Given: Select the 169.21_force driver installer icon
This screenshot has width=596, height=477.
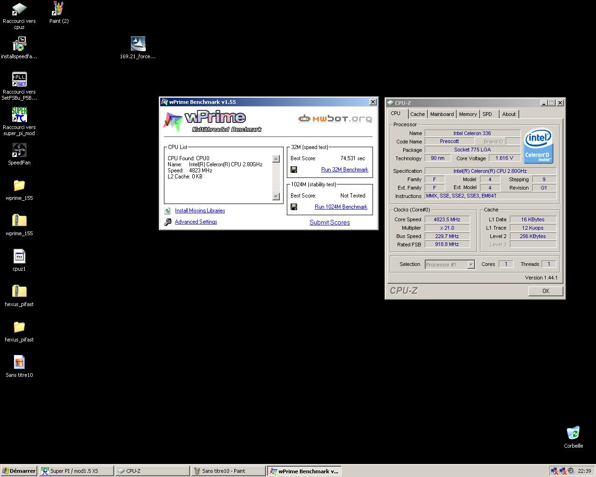Looking at the screenshot, I should tap(138, 45).
